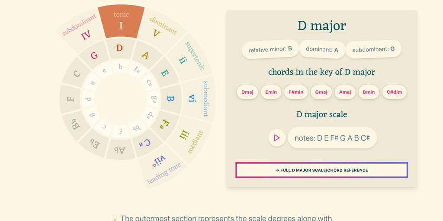443x221 pixels.
Task: Click the dominant: A pill
Action: tap(322, 50)
